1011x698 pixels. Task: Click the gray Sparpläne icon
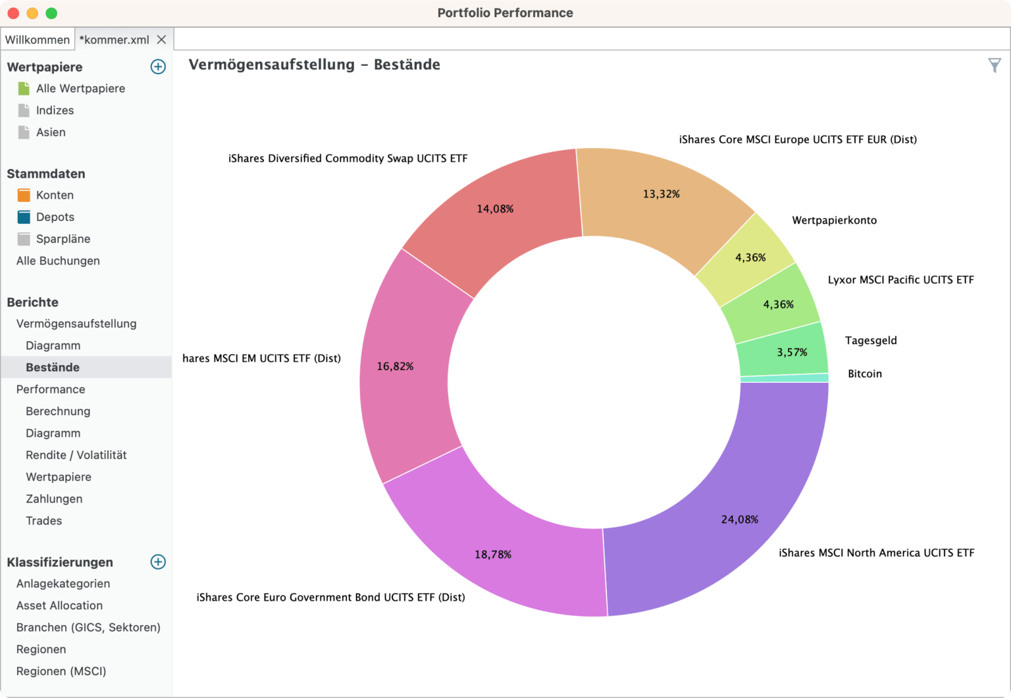[23, 239]
